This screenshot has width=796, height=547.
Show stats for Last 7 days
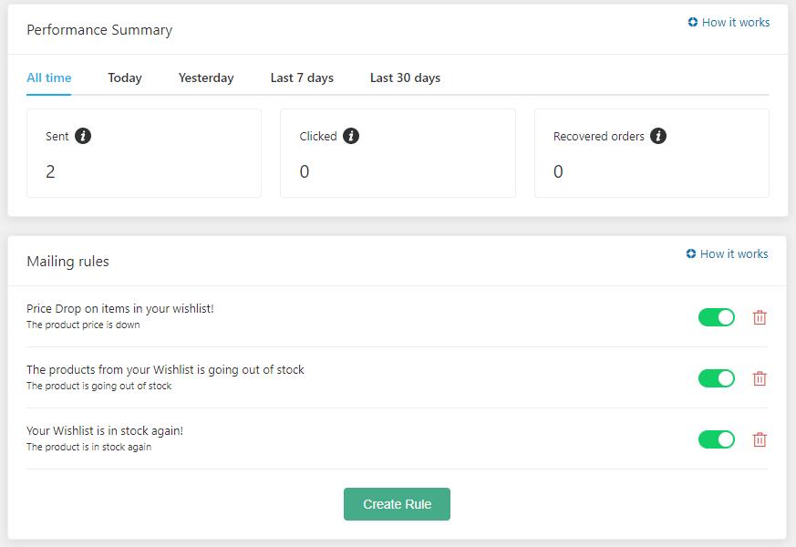tap(302, 78)
